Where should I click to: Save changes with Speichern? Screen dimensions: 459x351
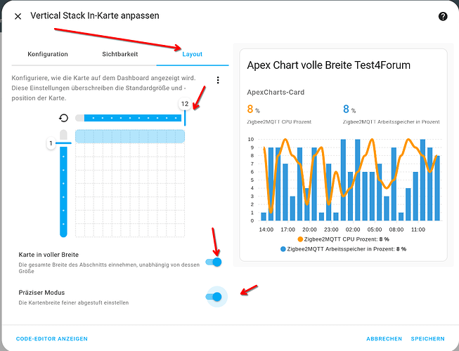point(427,338)
